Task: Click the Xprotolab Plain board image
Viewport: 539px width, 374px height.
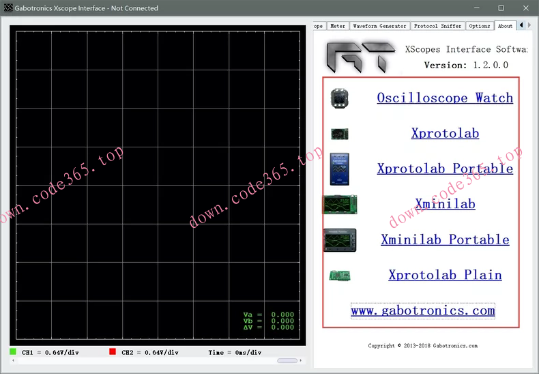Action: (340, 275)
